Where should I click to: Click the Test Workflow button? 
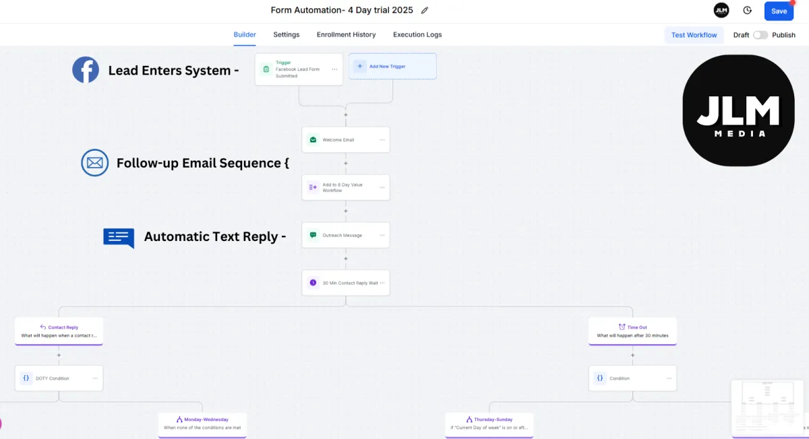[x=694, y=35]
